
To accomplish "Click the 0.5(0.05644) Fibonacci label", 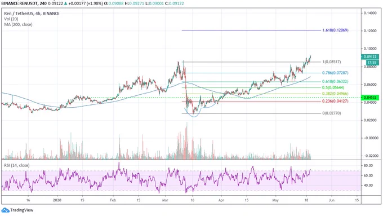I will coord(333,87).
